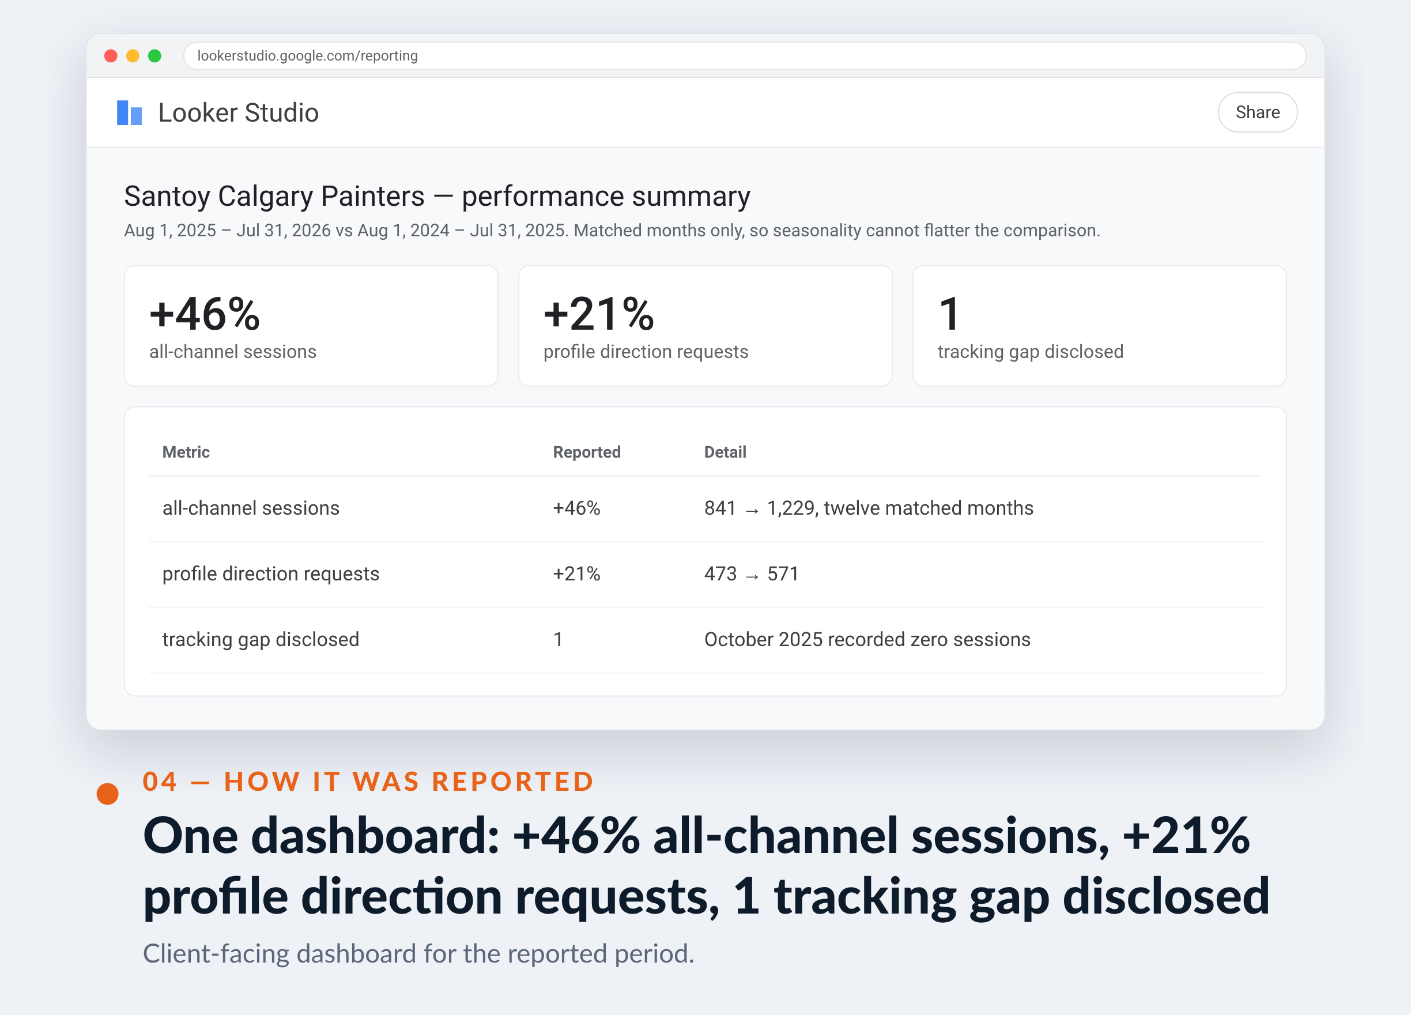
Task: Click the +46% value in the table
Action: pyautogui.click(x=577, y=508)
